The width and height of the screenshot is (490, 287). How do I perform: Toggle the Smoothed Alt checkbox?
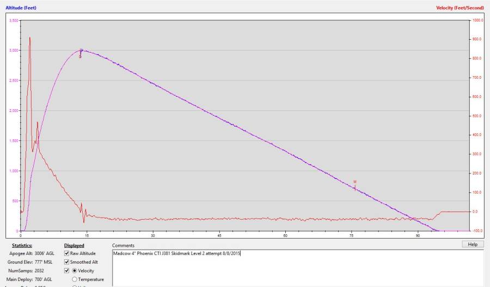pyautogui.click(x=67, y=262)
